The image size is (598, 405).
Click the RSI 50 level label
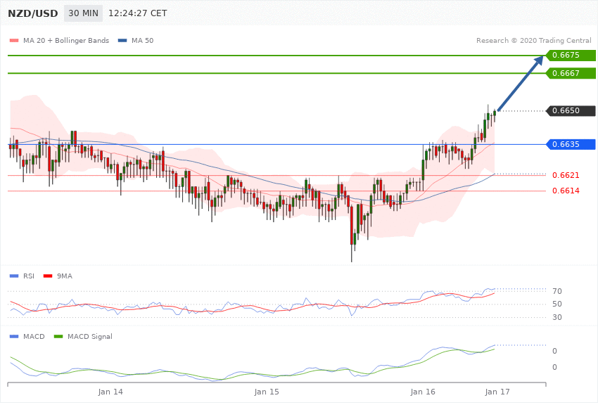point(556,304)
